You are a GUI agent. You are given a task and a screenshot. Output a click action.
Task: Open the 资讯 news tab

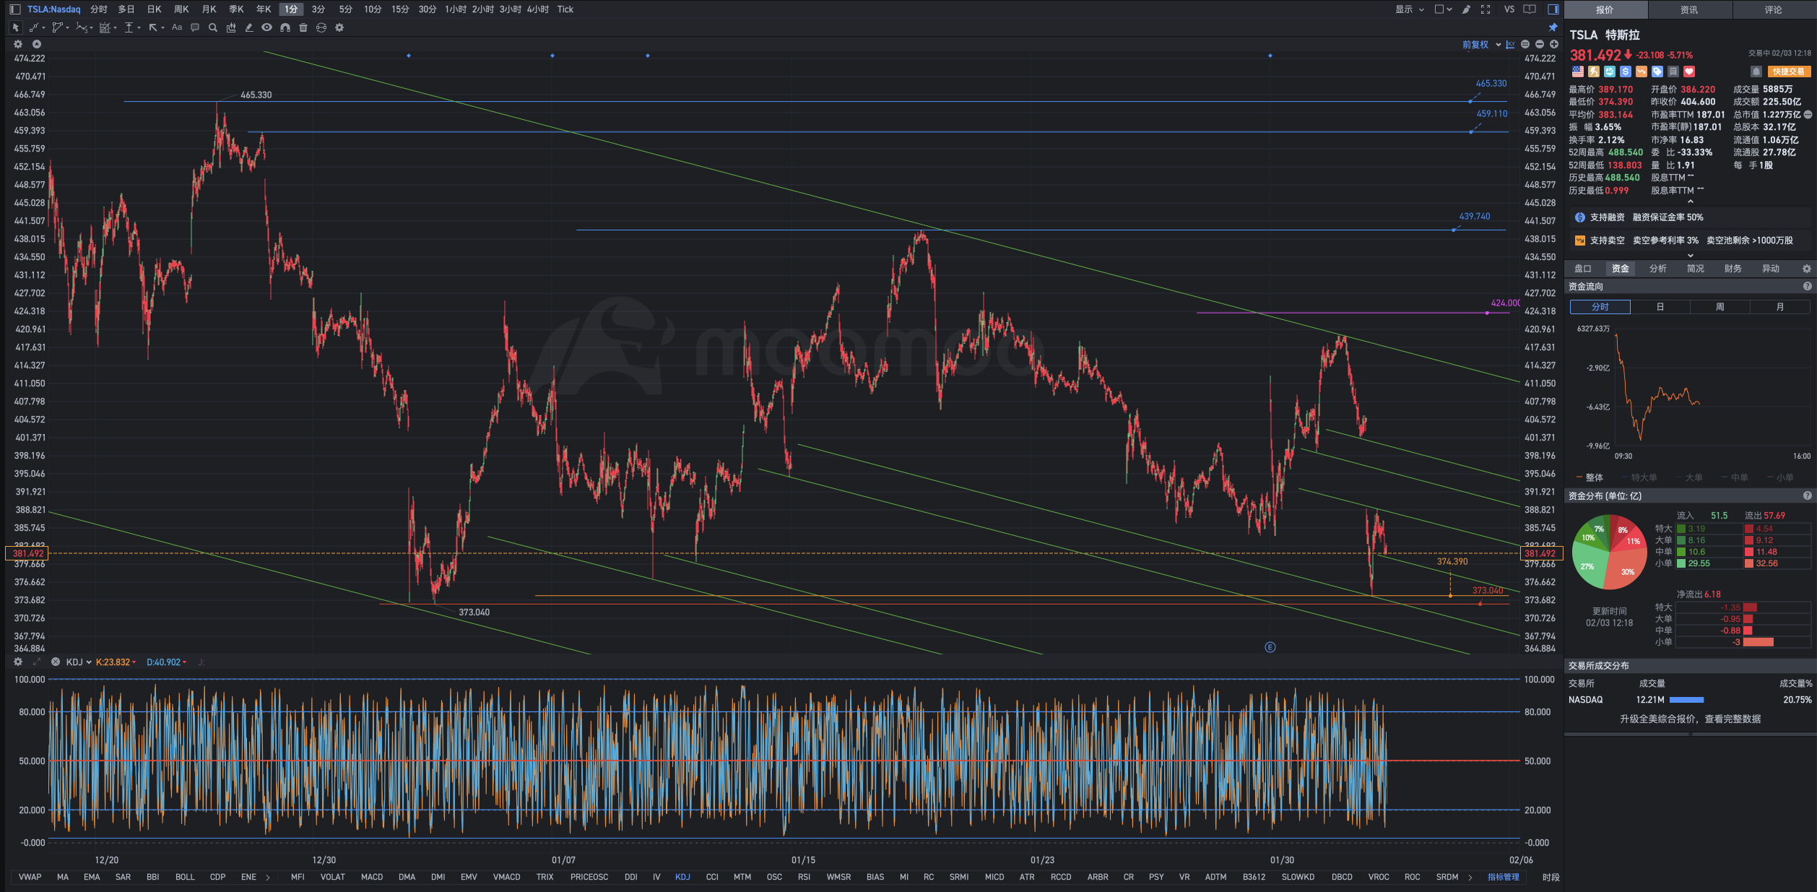pyautogui.click(x=1689, y=9)
